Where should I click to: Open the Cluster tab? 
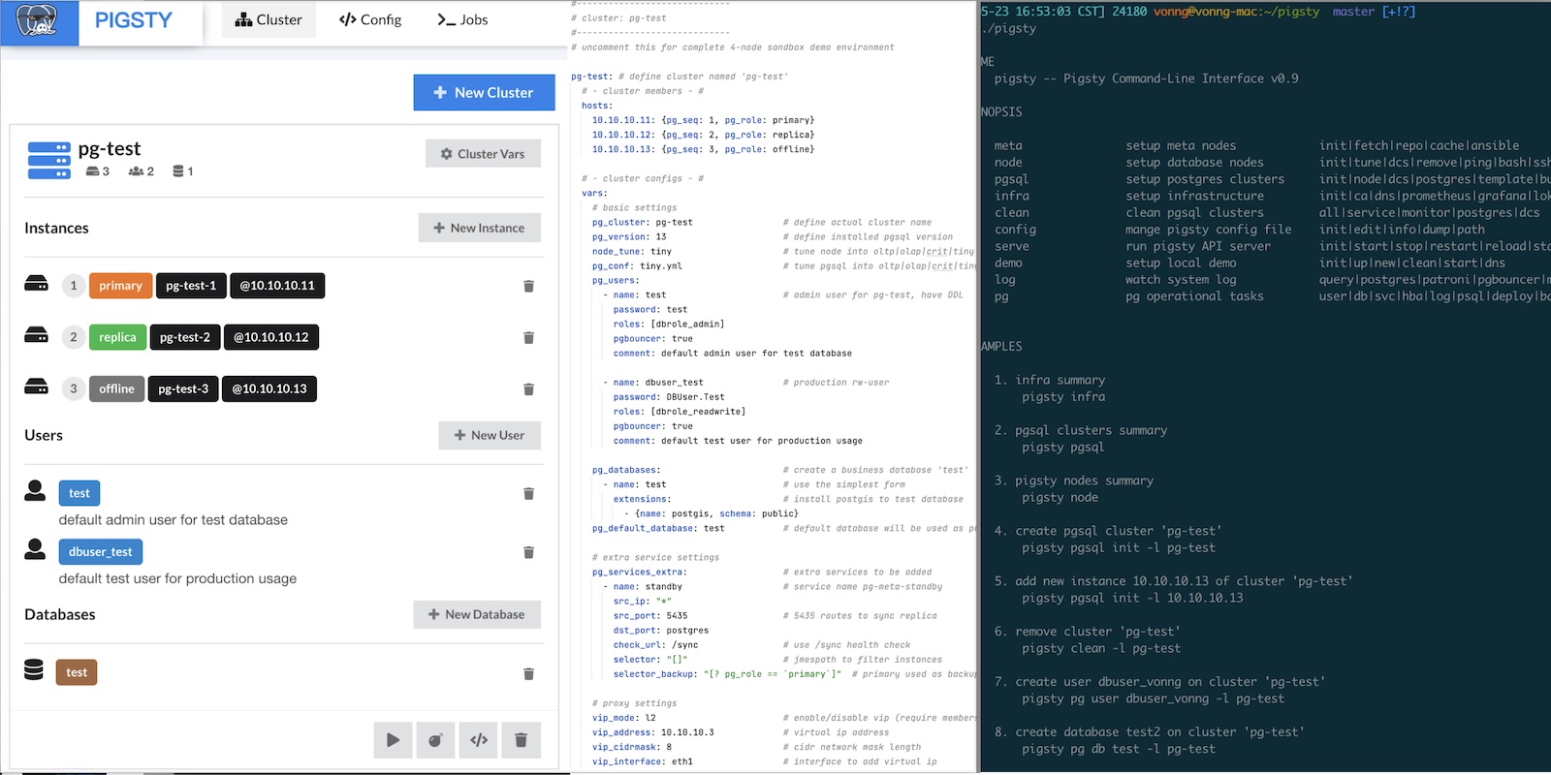pos(269,19)
